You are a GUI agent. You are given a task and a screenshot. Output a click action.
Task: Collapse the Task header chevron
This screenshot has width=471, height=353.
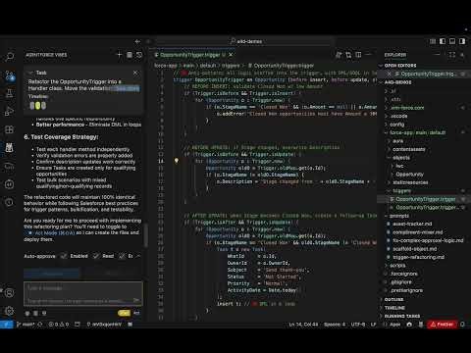(31, 73)
